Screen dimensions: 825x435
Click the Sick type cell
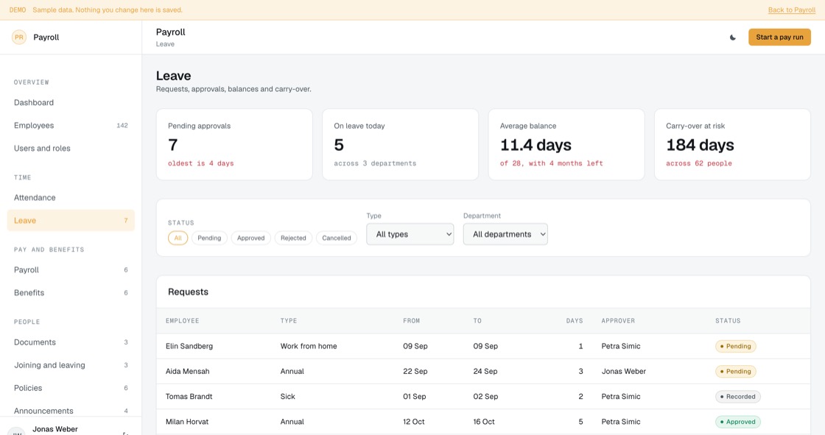click(288, 397)
